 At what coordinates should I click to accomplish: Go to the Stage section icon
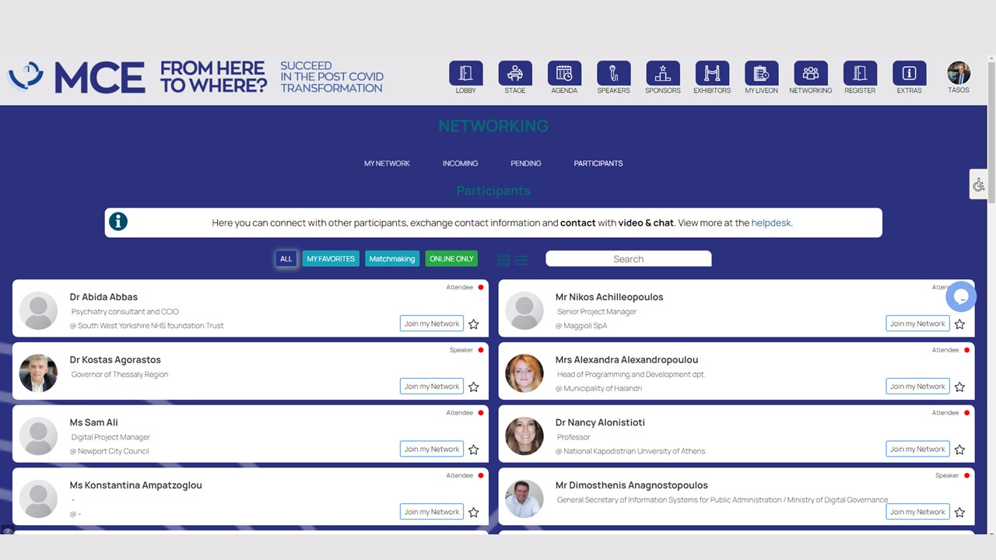click(515, 74)
